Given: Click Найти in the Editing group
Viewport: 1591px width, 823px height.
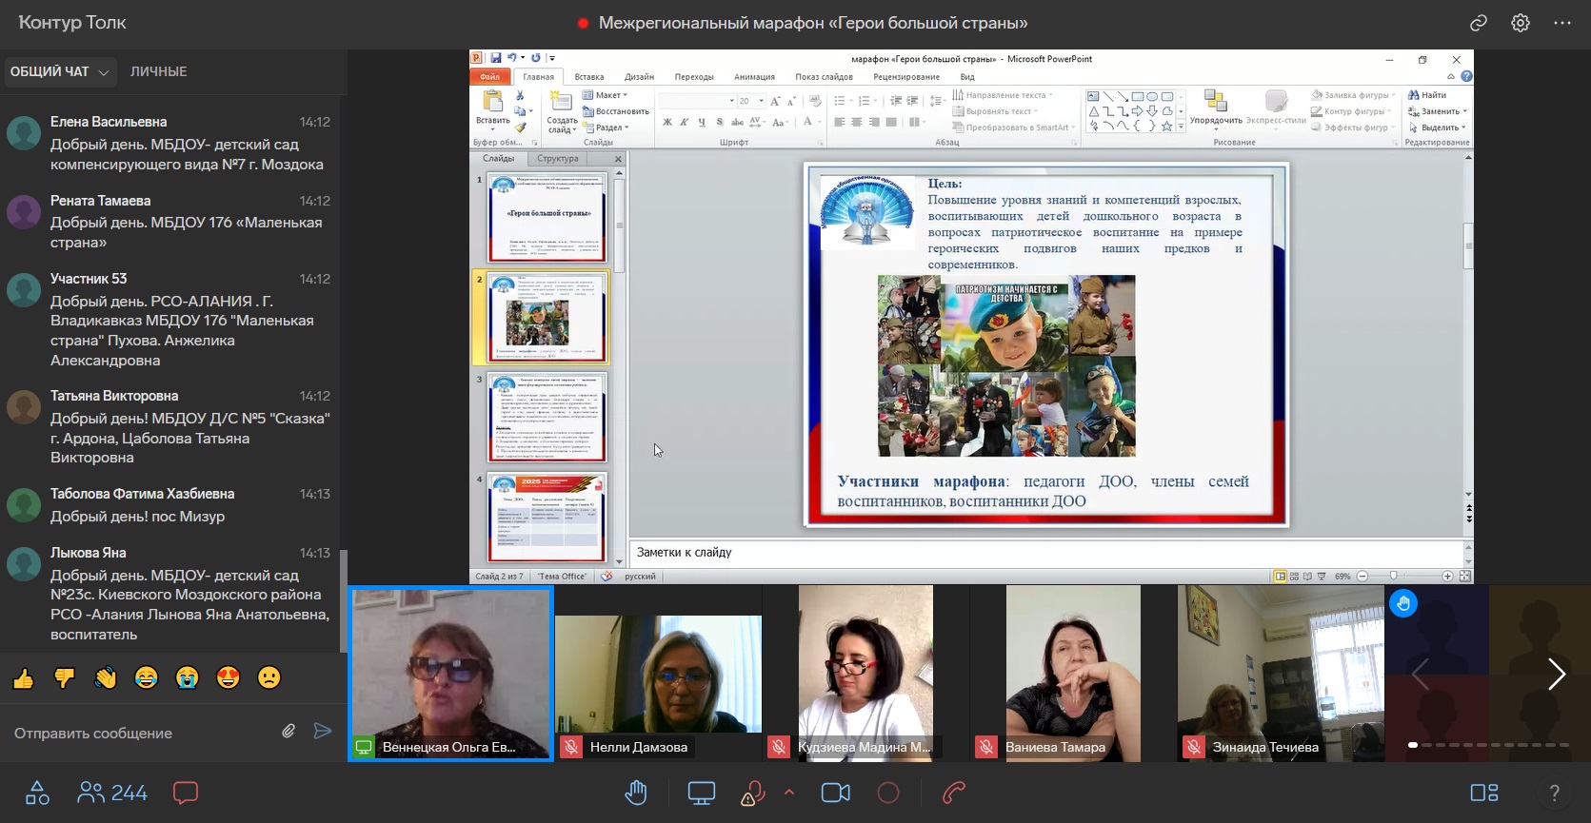Looking at the screenshot, I should point(1427,95).
